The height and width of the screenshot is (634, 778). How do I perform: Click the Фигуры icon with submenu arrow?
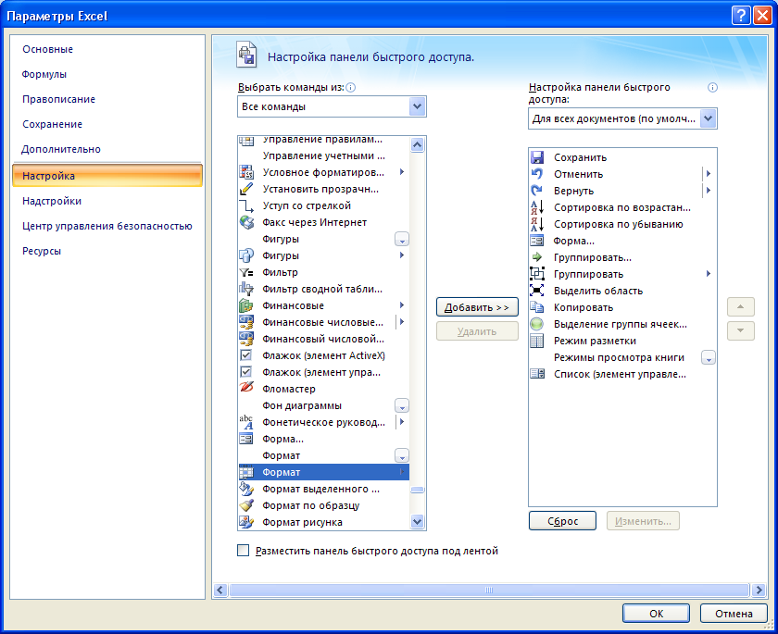pyautogui.click(x=246, y=255)
